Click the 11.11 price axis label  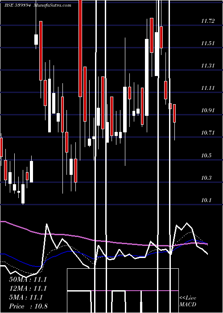click(208, 88)
